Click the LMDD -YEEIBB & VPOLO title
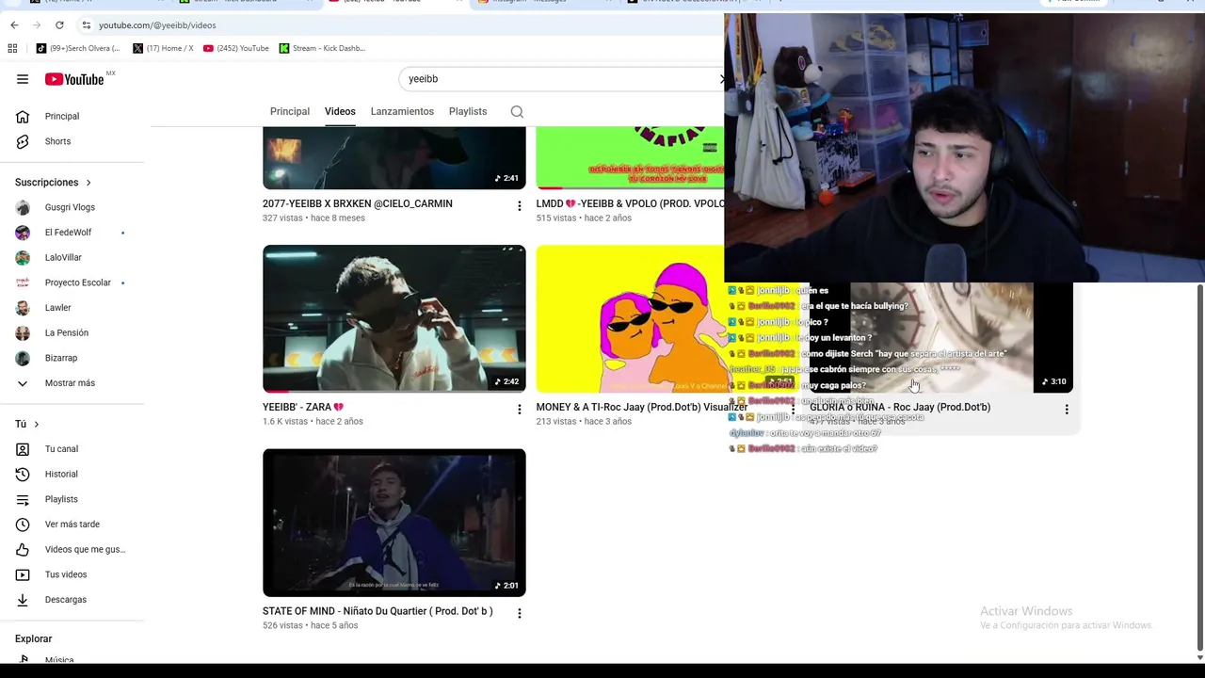This screenshot has height=678, width=1205. [x=630, y=203]
